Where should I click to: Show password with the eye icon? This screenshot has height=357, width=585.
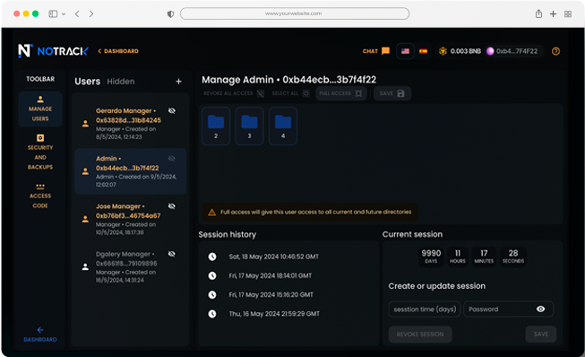540,309
